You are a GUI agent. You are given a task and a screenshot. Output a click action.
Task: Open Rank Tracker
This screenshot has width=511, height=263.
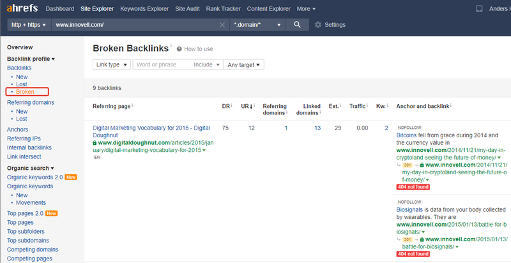(223, 9)
